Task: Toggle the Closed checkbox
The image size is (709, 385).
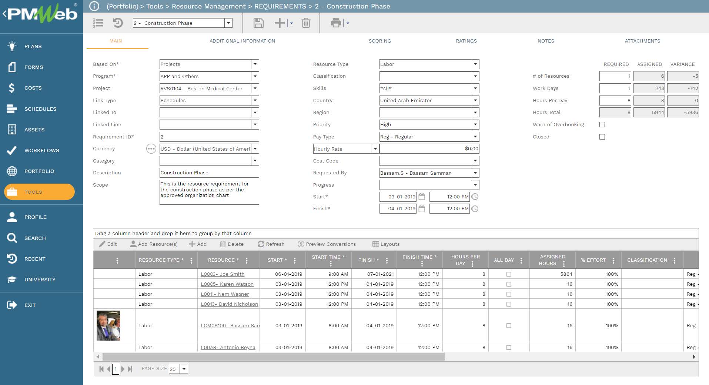Action: (x=602, y=137)
